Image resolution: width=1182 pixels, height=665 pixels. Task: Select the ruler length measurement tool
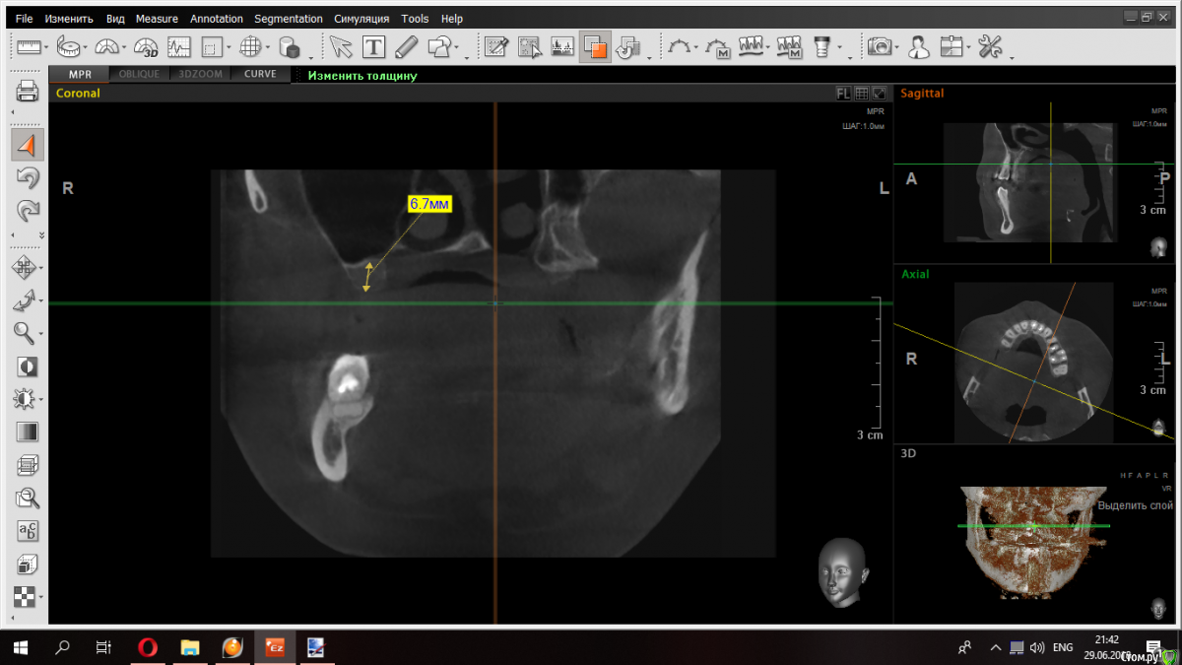coord(27,46)
